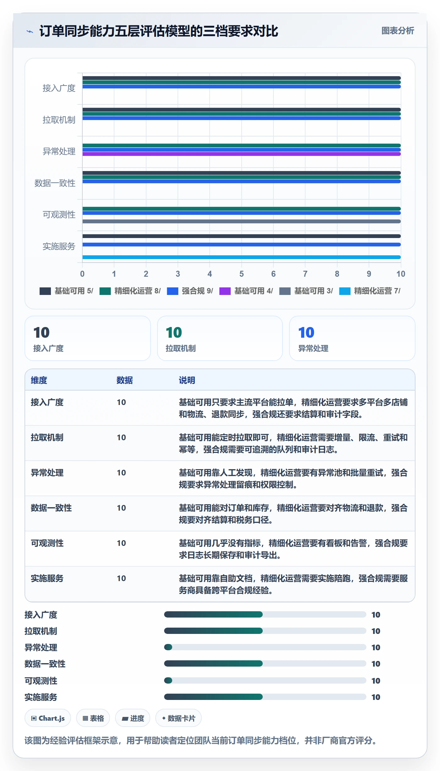This screenshot has height=771, width=440.
Task: Click the 实施服务 progress bar
Action: pyautogui.click(x=265, y=697)
